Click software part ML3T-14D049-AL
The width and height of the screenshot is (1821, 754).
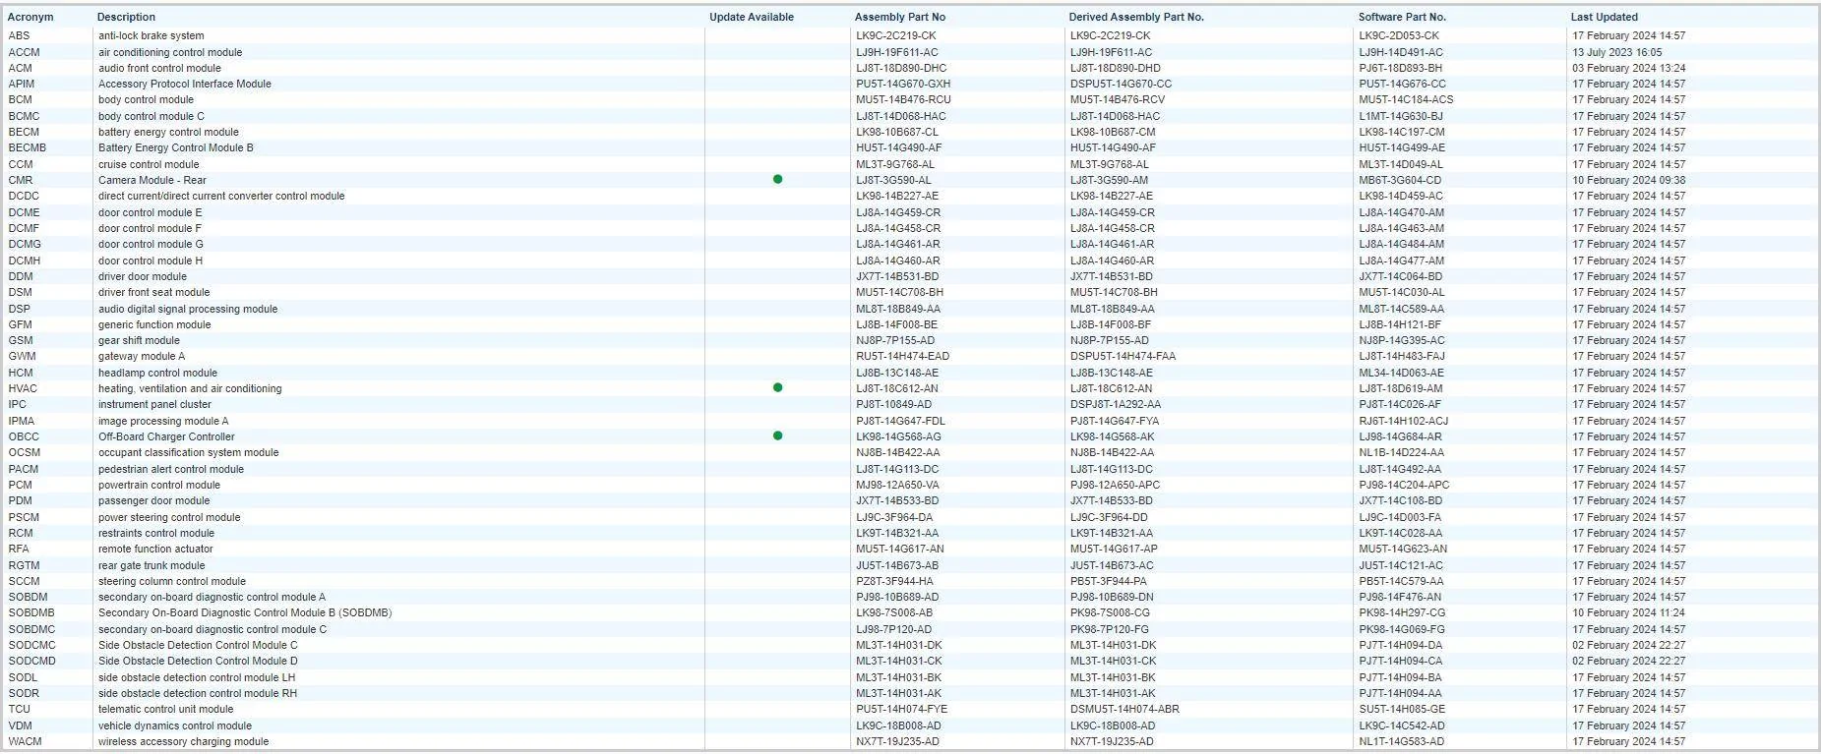[x=1401, y=165]
